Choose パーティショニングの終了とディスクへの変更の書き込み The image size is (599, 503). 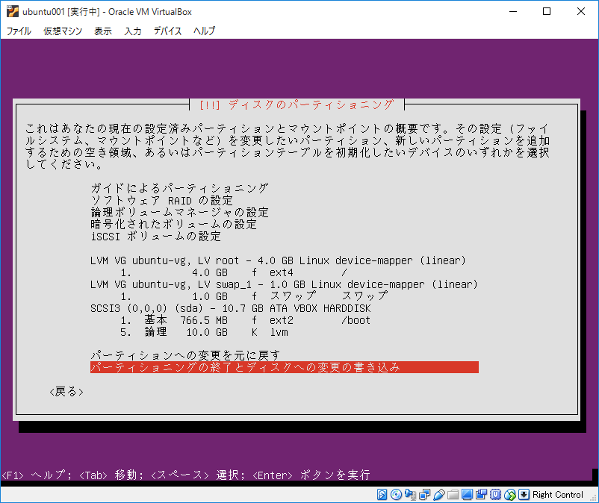pos(285,367)
